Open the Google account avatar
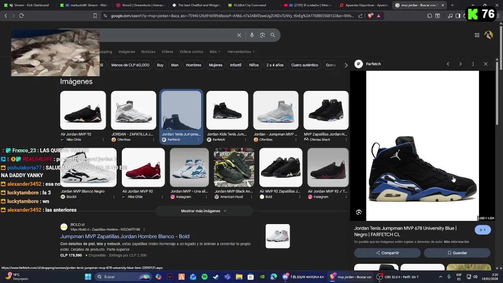Image resolution: width=503 pixels, height=283 pixels. click(x=488, y=35)
